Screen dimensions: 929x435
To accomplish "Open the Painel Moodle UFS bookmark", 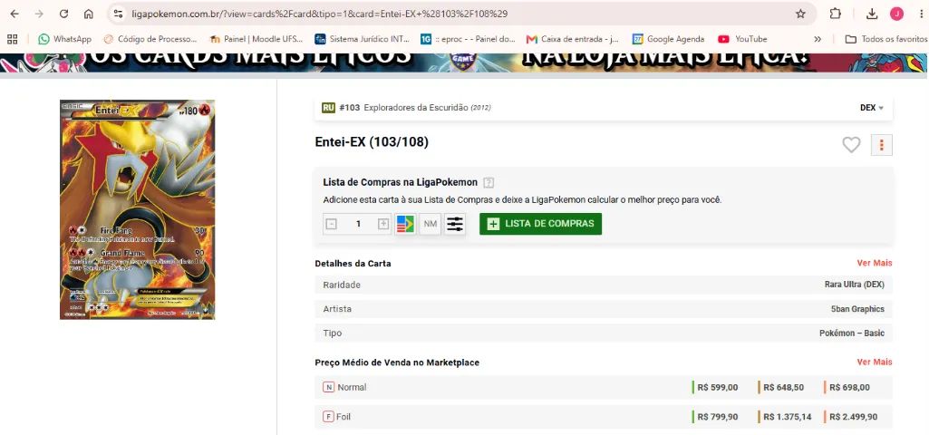I will [256, 39].
